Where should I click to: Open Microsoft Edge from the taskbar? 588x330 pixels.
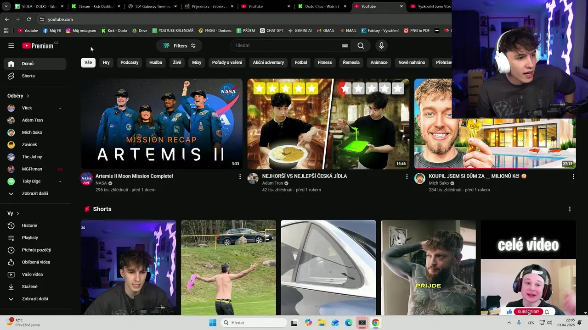coord(349,323)
